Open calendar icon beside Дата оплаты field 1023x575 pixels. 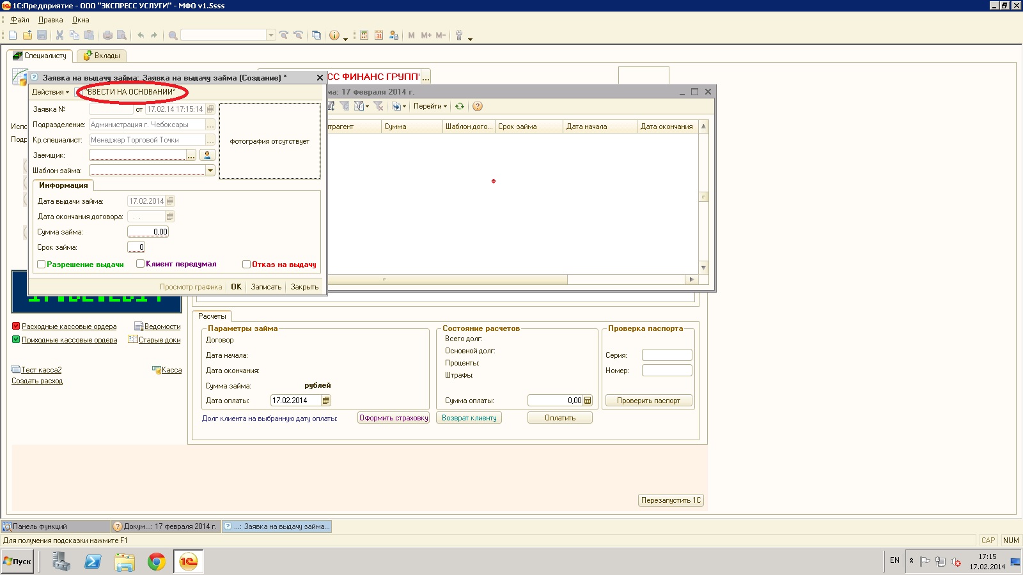pyautogui.click(x=326, y=401)
